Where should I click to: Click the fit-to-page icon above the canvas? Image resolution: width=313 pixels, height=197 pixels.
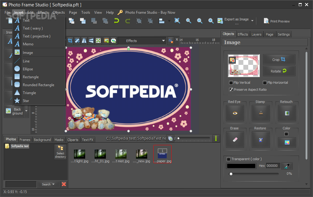98,41
